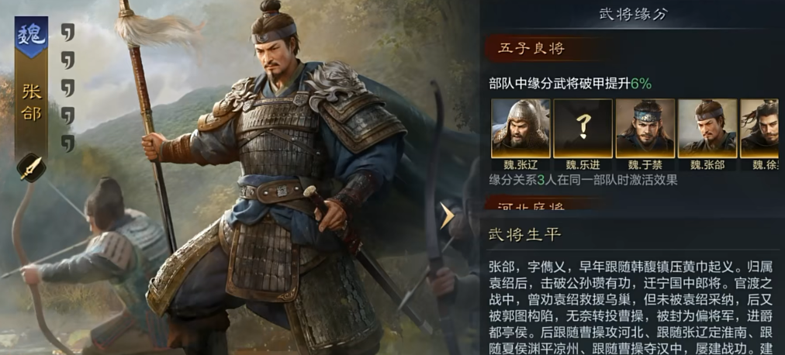Tap the spear troop type icon
The width and height of the screenshot is (785, 355).
click(x=31, y=168)
